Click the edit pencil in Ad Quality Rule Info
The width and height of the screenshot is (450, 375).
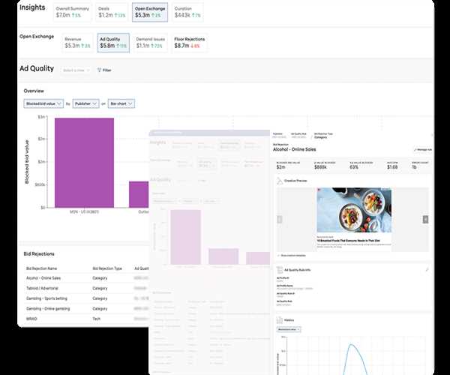427,268
